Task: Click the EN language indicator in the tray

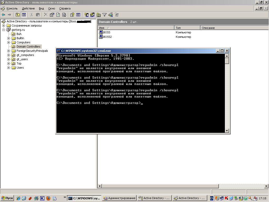Action: (212, 198)
